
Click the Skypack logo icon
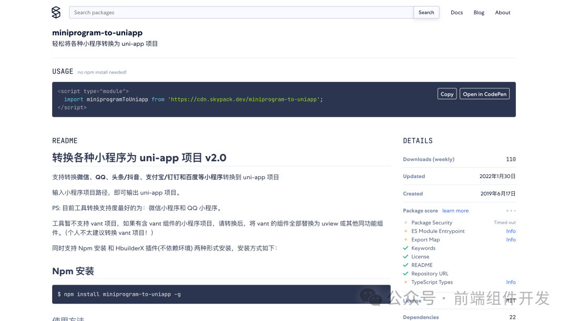tap(56, 12)
